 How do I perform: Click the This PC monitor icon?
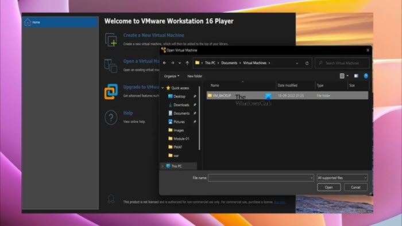click(x=168, y=166)
